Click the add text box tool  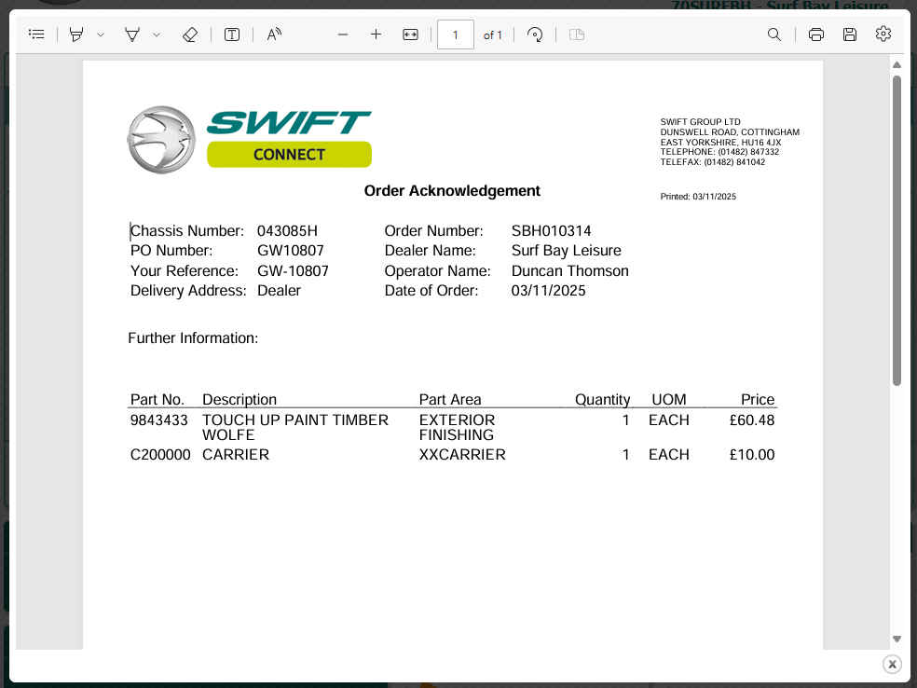click(x=232, y=34)
